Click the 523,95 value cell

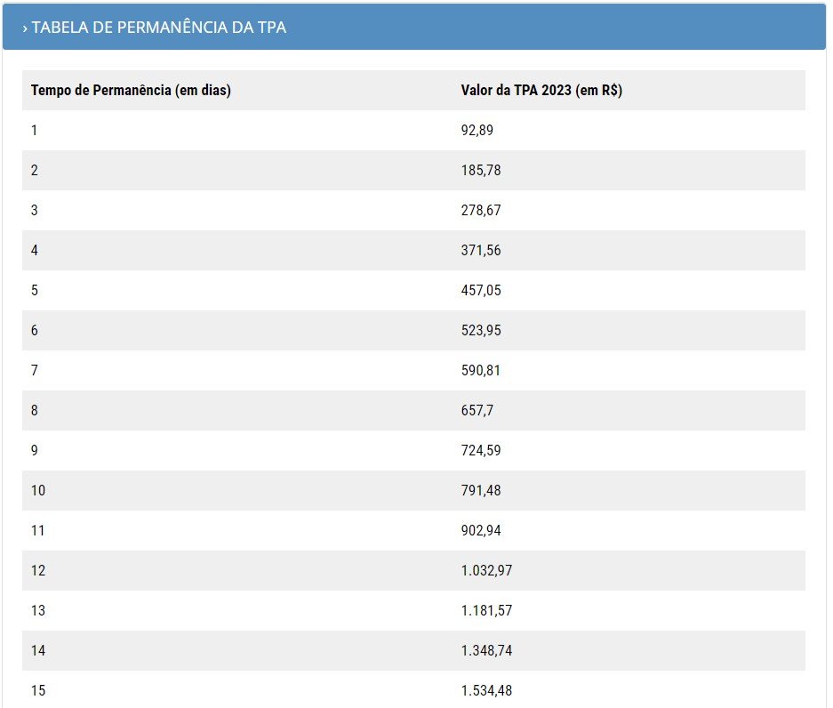pyautogui.click(x=481, y=330)
